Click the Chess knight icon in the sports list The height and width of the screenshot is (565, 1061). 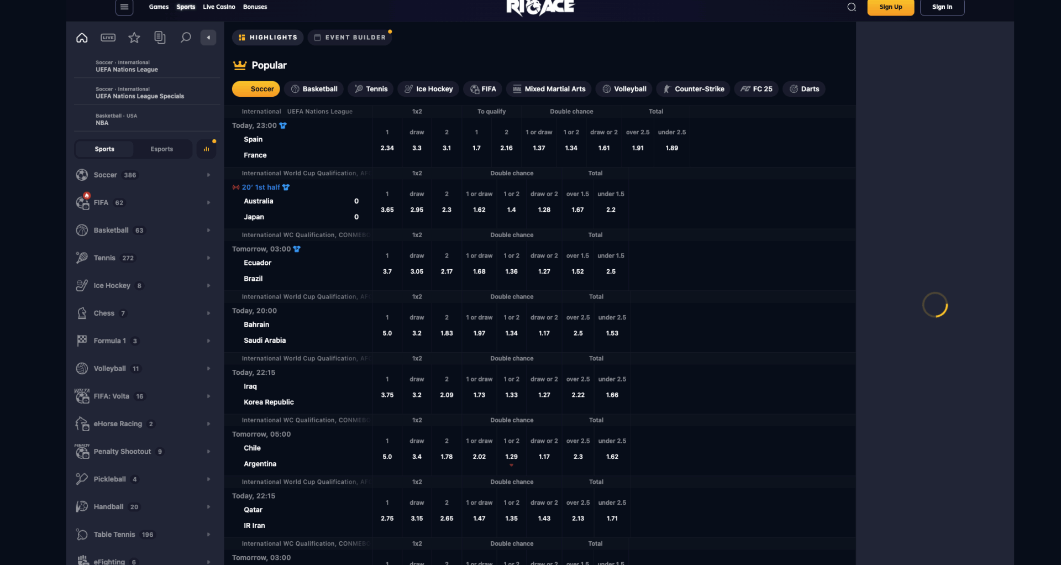[x=82, y=313]
